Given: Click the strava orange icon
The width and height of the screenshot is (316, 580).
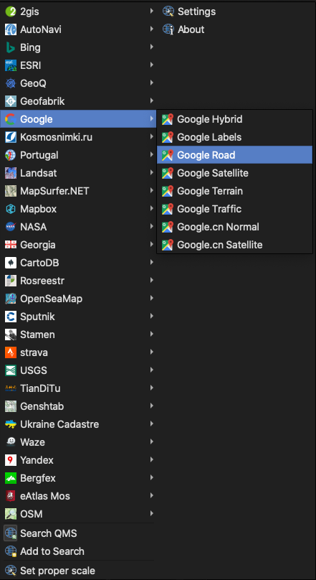Looking at the screenshot, I should (x=10, y=352).
